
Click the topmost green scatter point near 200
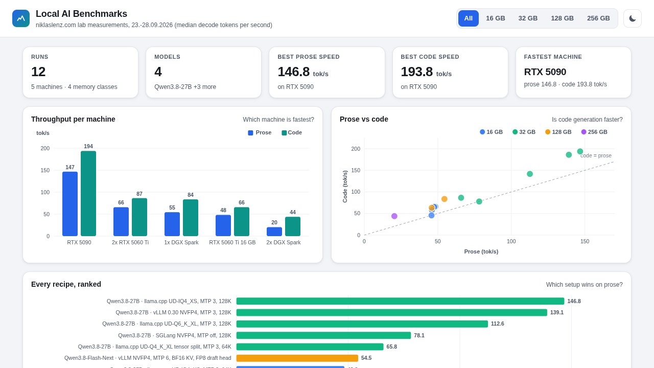(580, 151)
